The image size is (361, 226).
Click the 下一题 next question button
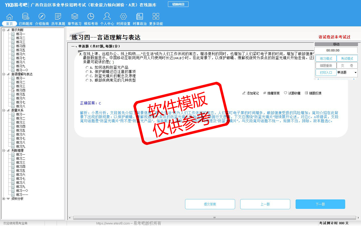click(x=320, y=204)
